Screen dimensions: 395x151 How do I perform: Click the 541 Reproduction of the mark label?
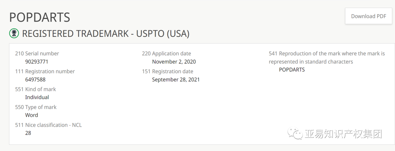coord(327,58)
